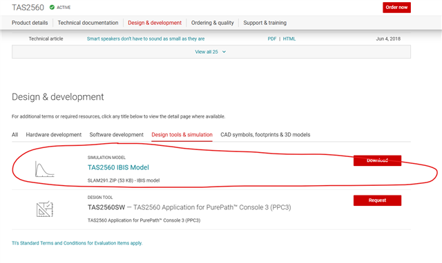Open the article's HTML link
The width and height of the screenshot is (442, 263).
(x=289, y=39)
